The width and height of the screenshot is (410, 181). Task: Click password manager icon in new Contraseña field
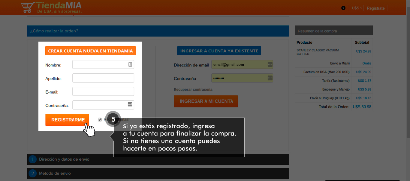point(130,104)
